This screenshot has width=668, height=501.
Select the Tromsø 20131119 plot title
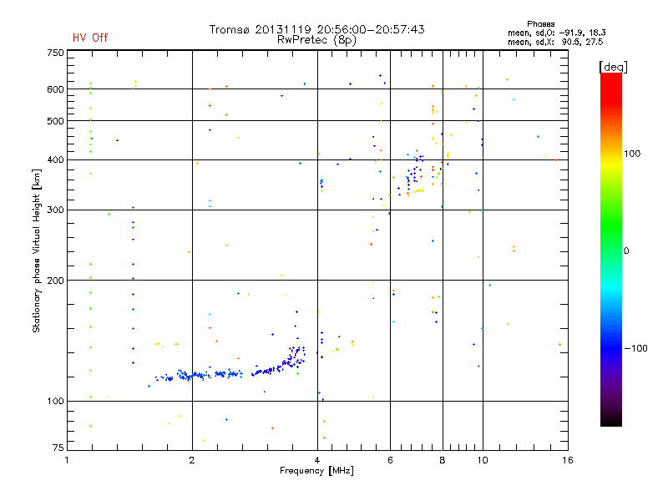point(316,29)
